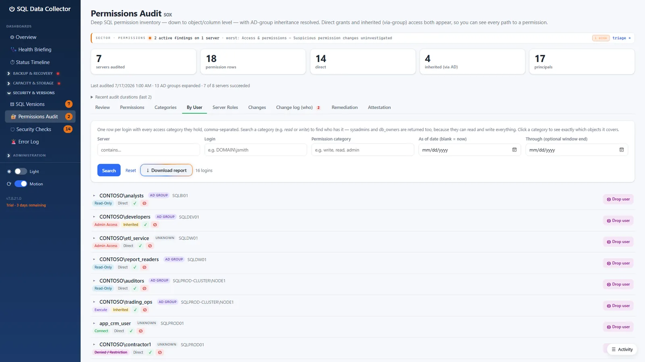Click green checkmark on CONTOSO\etl_service row
The height and width of the screenshot is (362, 645).
click(140, 246)
